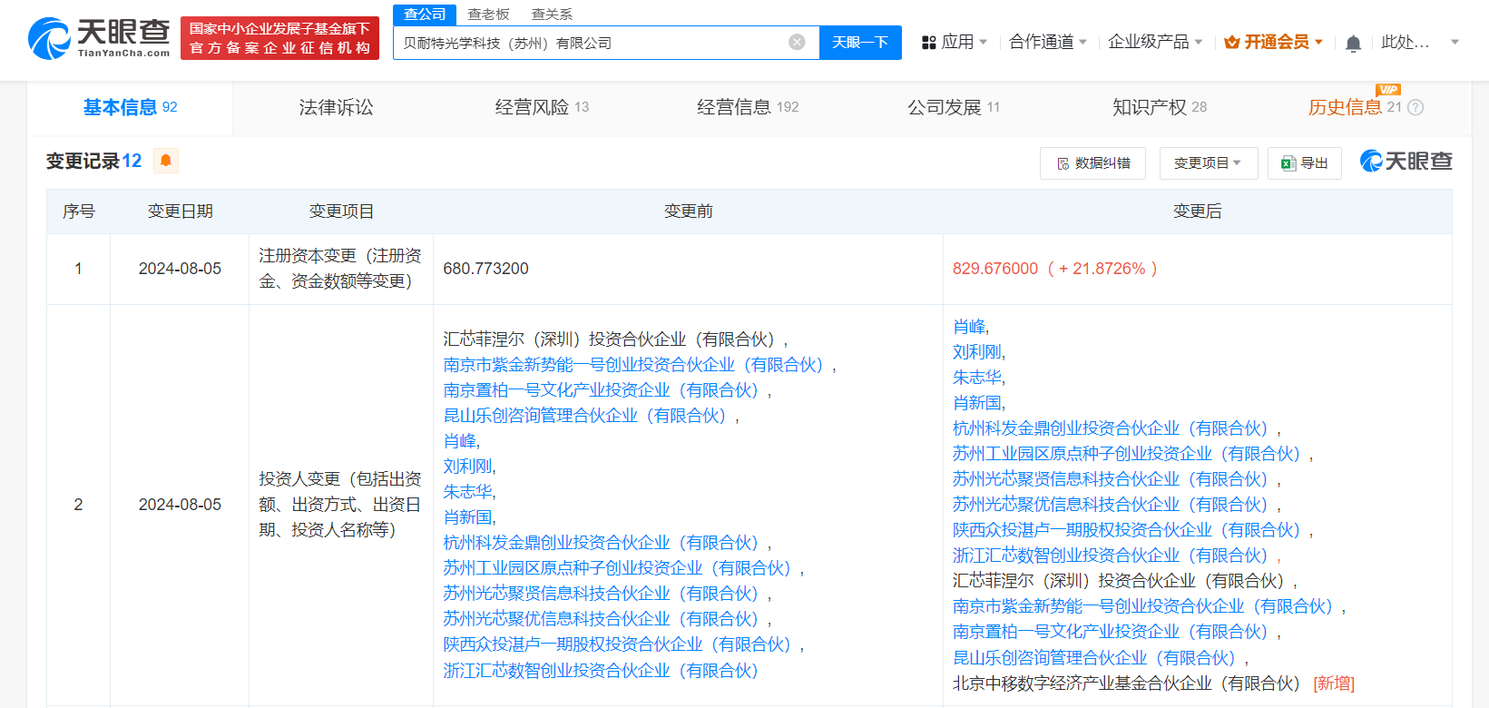Open 刘利刚 link in 变更后 column
Viewport: 1489px width, 708px height.
977,352
